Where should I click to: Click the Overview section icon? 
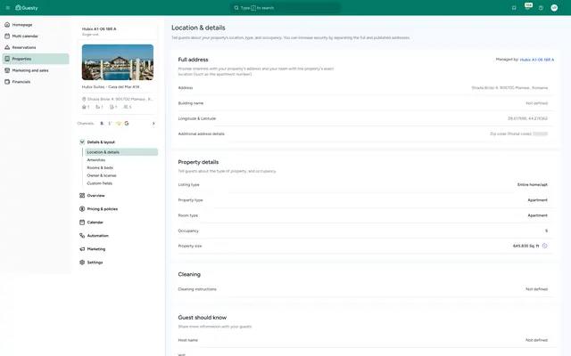coord(82,196)
